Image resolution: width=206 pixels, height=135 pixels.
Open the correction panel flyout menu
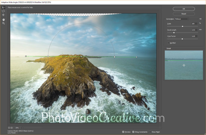point(200,19)
